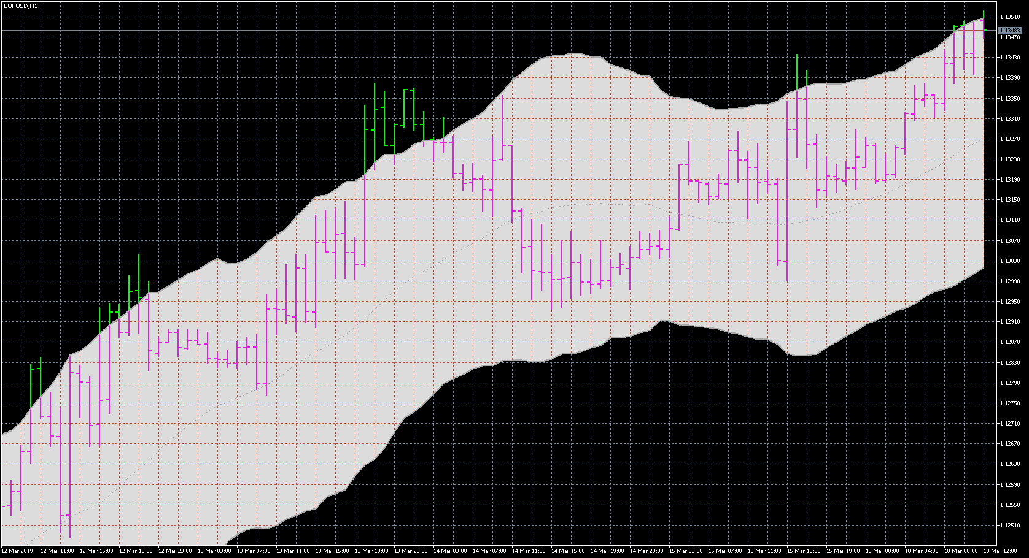Select the 18 Mar 12:00 time label
The width and height of the screenshot is (1029, 558).
click(1000, 551)
